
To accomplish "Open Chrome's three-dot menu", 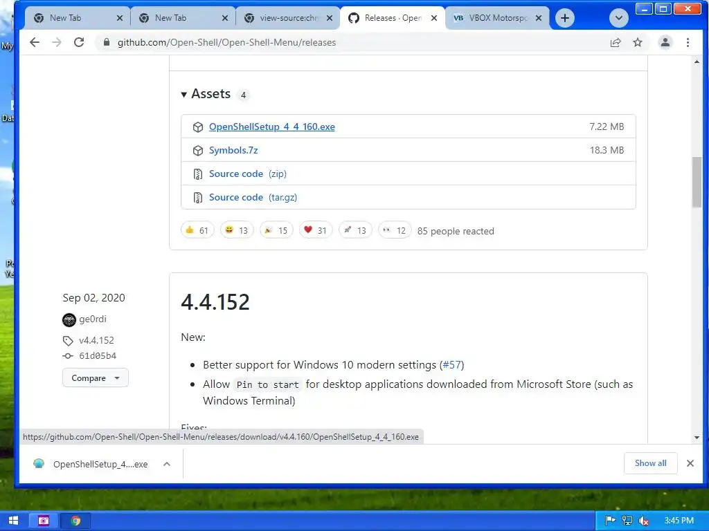I will pos(688,42).
